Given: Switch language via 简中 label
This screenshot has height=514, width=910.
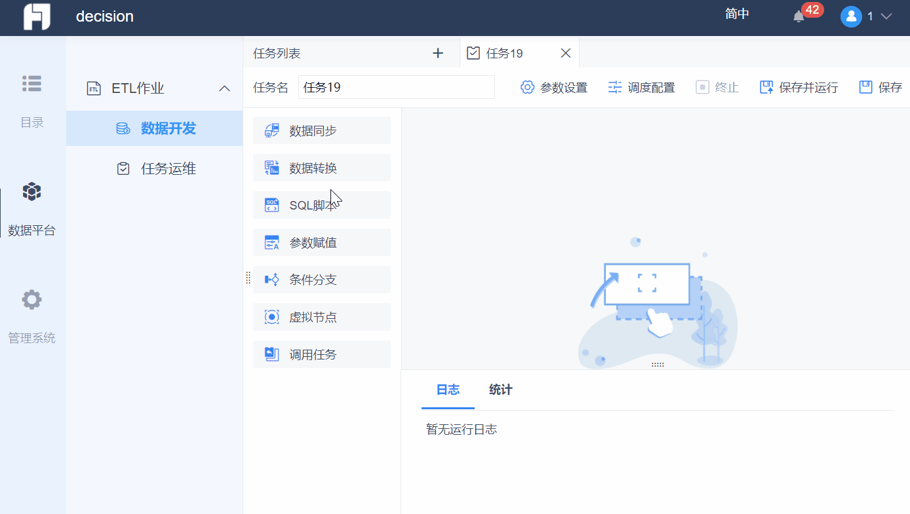Looking at the screenshot, I should (x=738, y=14).
